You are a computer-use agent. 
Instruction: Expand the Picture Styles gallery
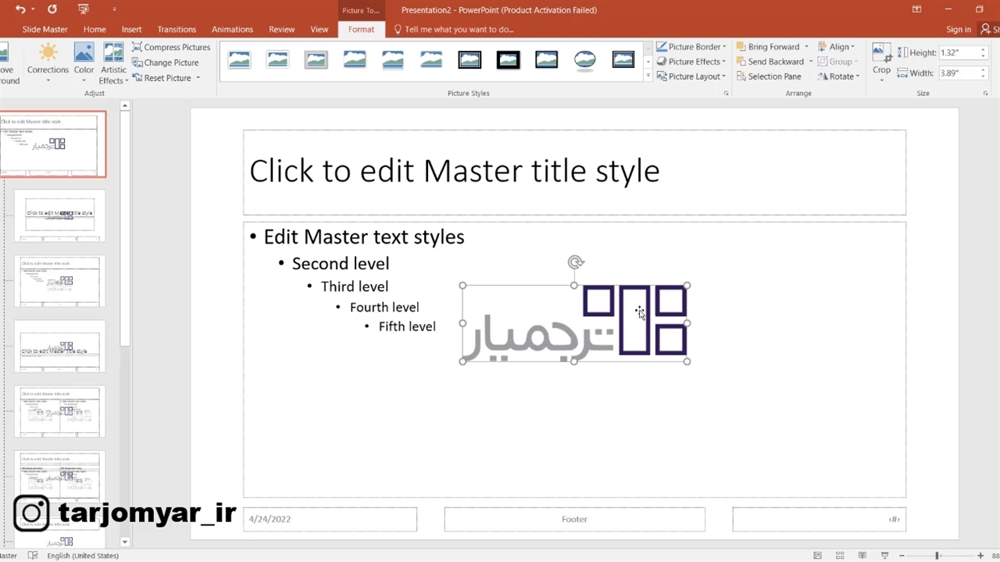[x=648, y=76]
